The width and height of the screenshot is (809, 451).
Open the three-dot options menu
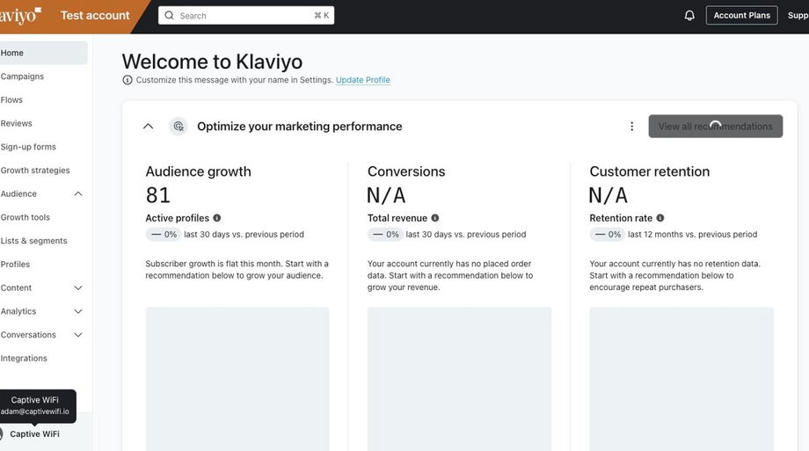pos(631,127)
